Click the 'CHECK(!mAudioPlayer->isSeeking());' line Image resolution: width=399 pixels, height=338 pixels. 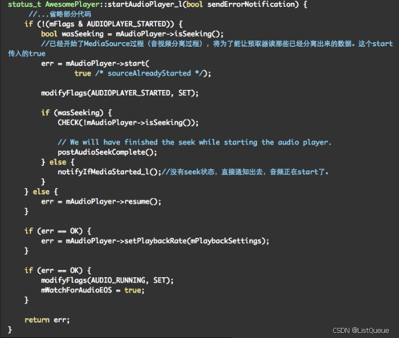(128, 123)
